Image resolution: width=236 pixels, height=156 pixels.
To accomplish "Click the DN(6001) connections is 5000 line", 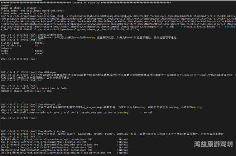I will (x=34, y=88).
